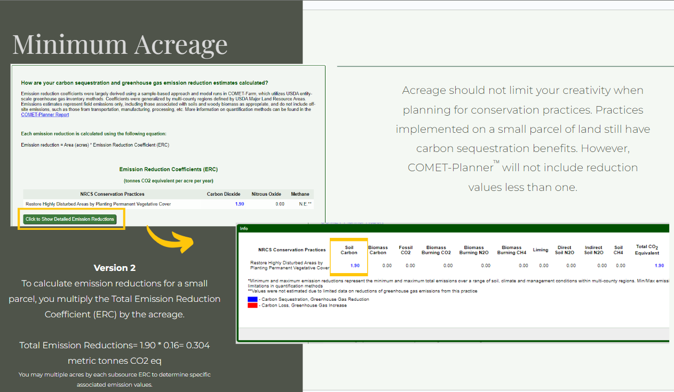674x392 pixels.
Task: Click the 1.90 value under Total CO2 Equivalent
Action: click(x=659, y=266)
